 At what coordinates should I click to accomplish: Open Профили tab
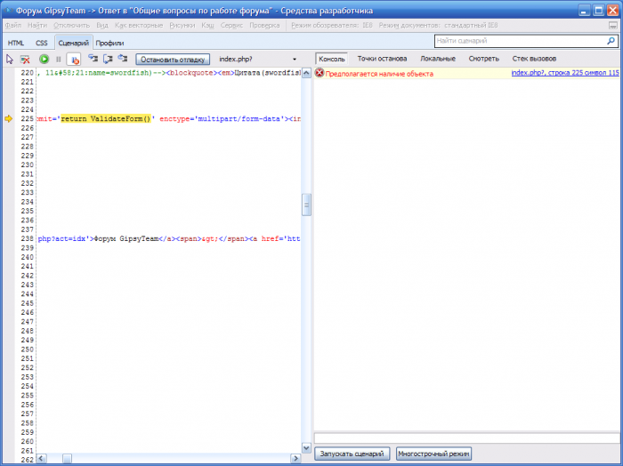[x=109, y=43]
